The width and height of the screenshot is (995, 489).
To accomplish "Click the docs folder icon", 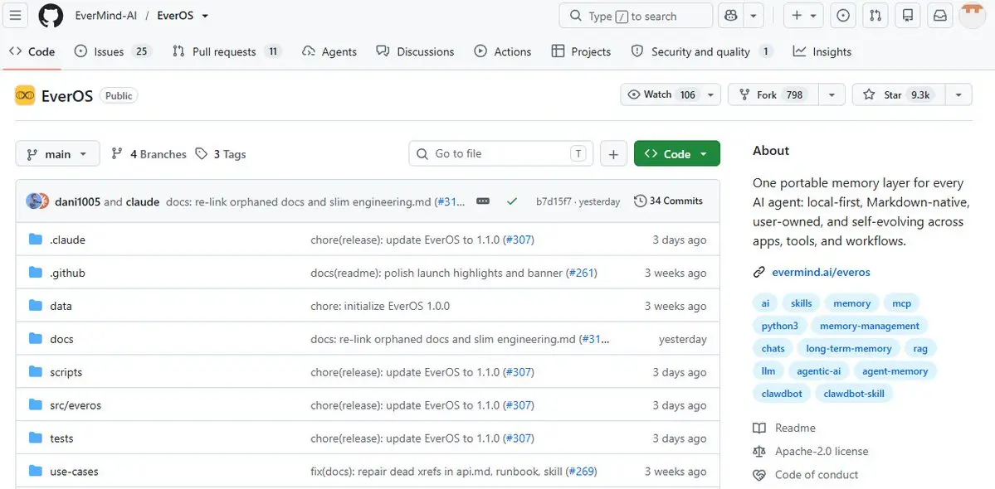I will [36, 338].
